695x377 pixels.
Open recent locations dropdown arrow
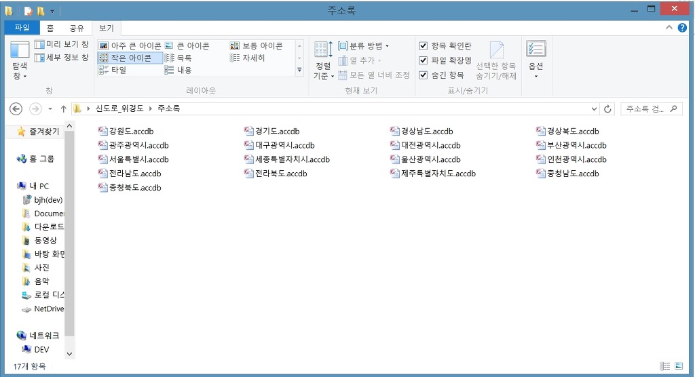(x=50, y=108)
